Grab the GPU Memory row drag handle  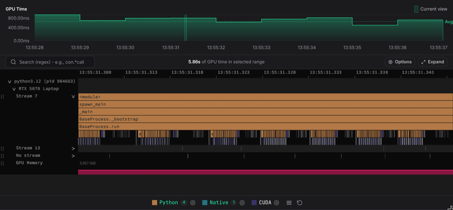tap(2, 163)
